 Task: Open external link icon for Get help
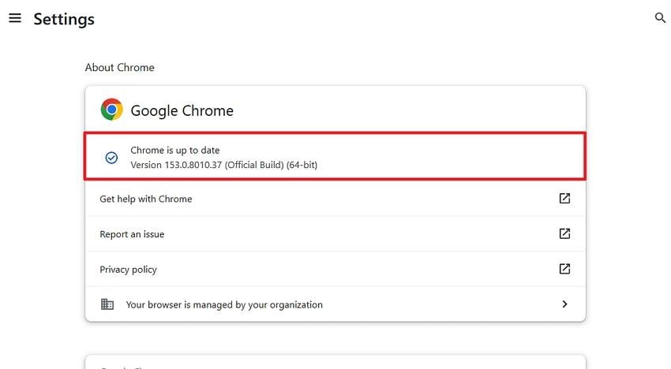[x=564, y=199]
